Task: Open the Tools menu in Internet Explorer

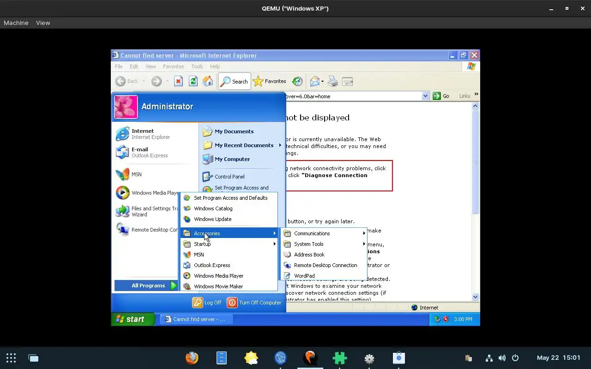Action: point(197,66)
